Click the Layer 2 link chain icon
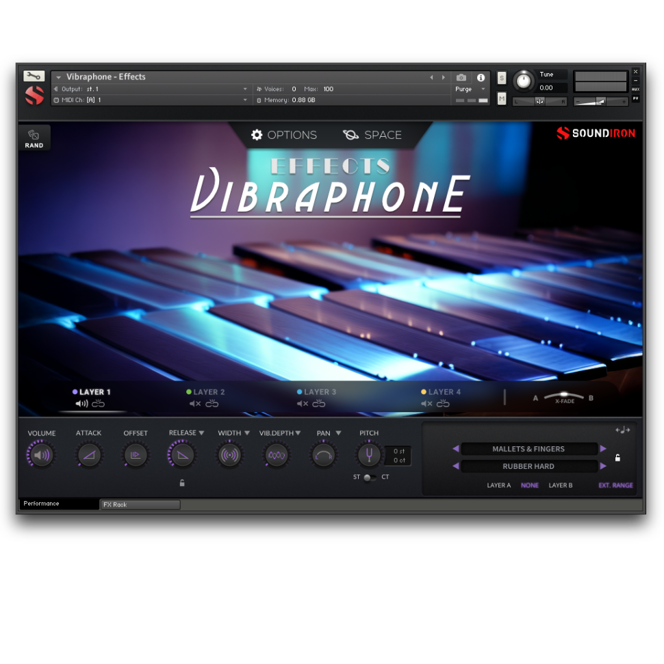664x664 pixels. point(212,404)
